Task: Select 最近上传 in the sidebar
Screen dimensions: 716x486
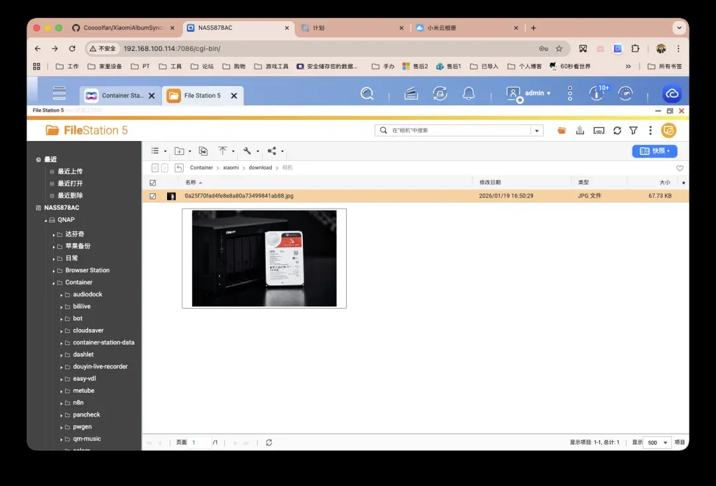Action: pos(70,171)
